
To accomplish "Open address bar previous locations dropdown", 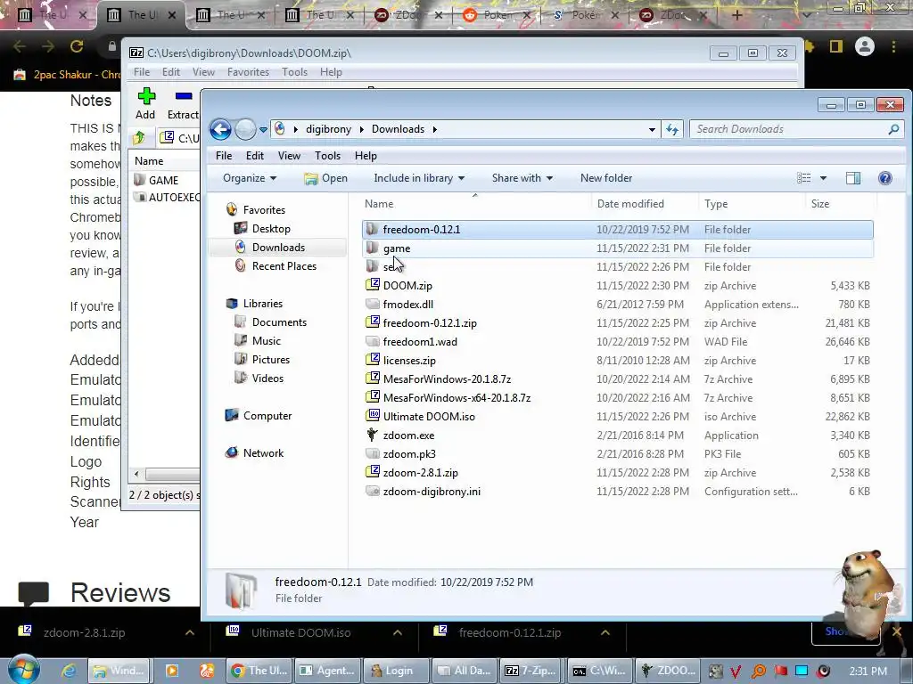I will pos(652,130).
